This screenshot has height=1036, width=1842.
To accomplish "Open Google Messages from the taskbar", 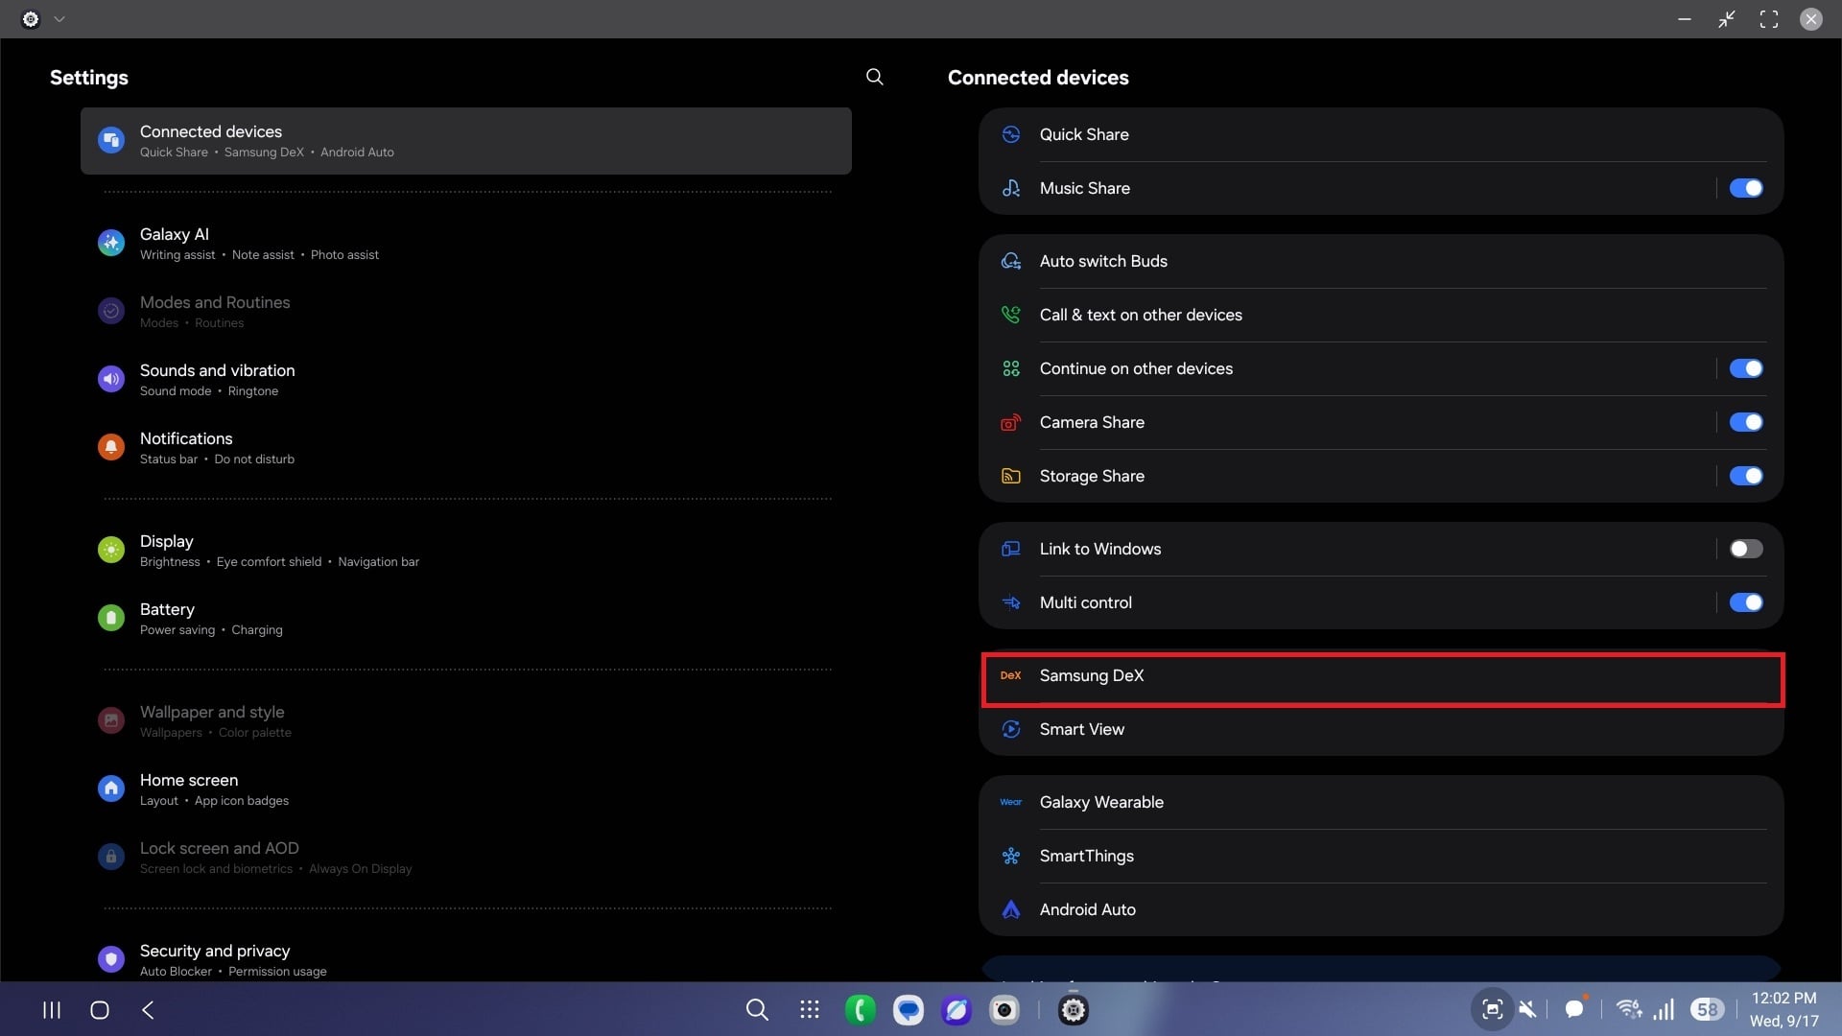I will pos(909,1009).
